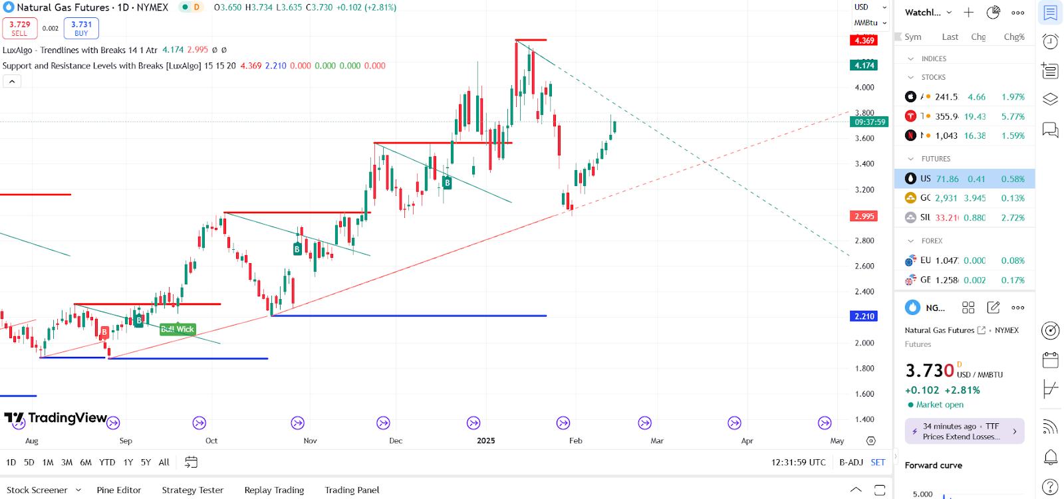
Task: Open the watchlist header three-dot menu
Action: [1018, 13]
